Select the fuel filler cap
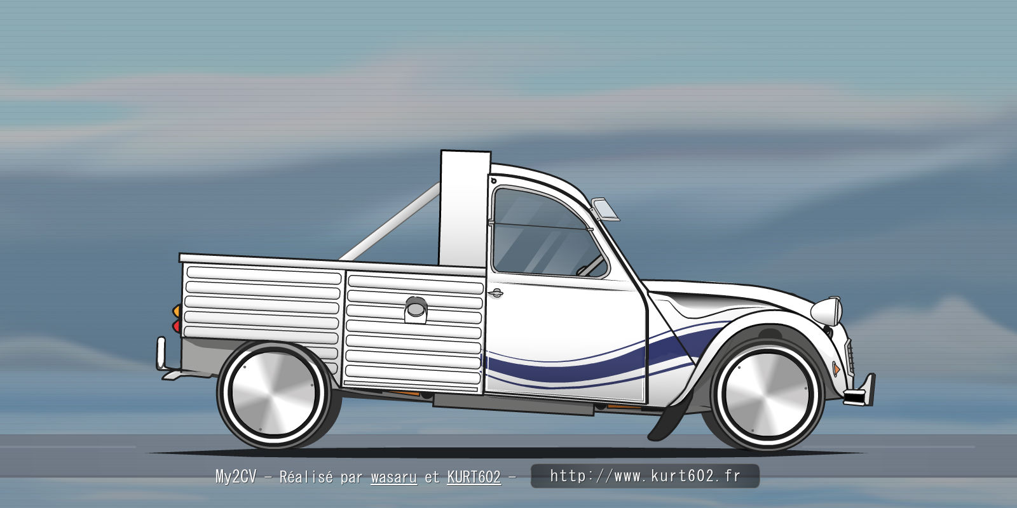The image size is (1017, 508). [x=415, y=309]
